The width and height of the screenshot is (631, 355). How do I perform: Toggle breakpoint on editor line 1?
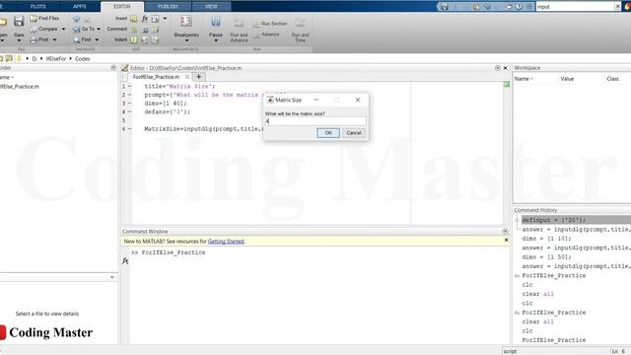pos(129,86)
